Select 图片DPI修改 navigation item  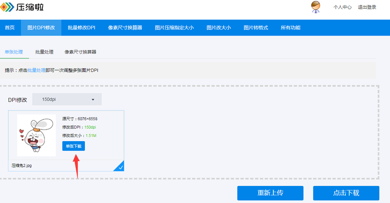click(x=41, y=28)
